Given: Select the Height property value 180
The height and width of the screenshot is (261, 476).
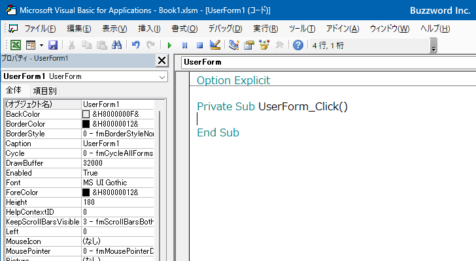Looking at the screenshot, I should pos(118,202).
